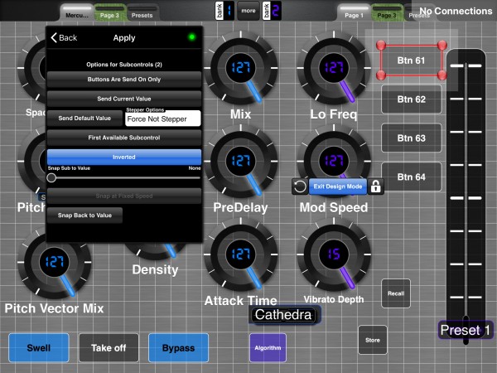Click the green status LED in Apply panel

(191, 37)
